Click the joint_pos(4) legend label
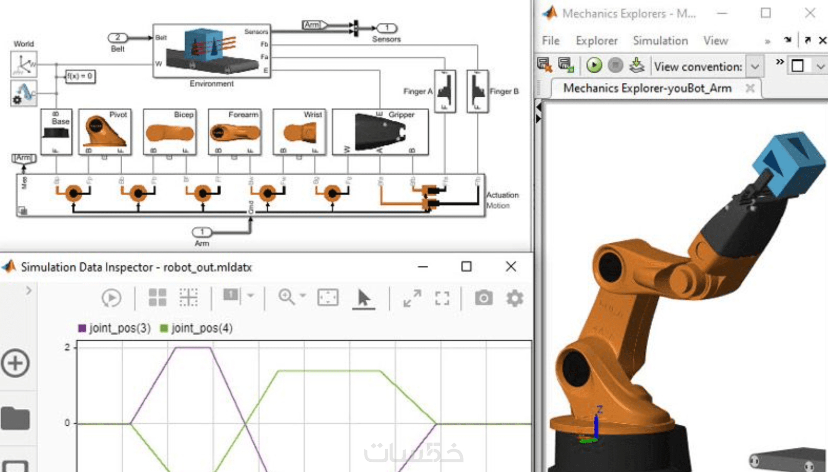This screenshot has height=472, width=828. 202,328
